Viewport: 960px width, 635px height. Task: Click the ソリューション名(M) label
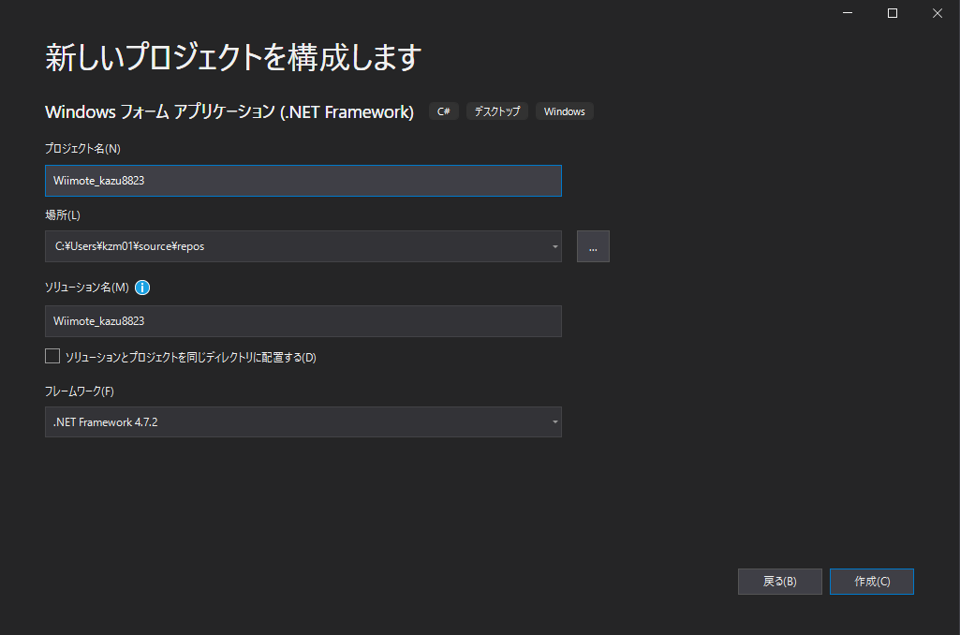point(89,288)
